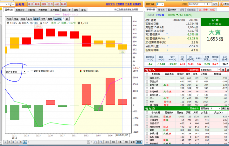Viewport: 229px width, 146px height.
Task: Select page 3 button below chart
Action: pos(13,142)
